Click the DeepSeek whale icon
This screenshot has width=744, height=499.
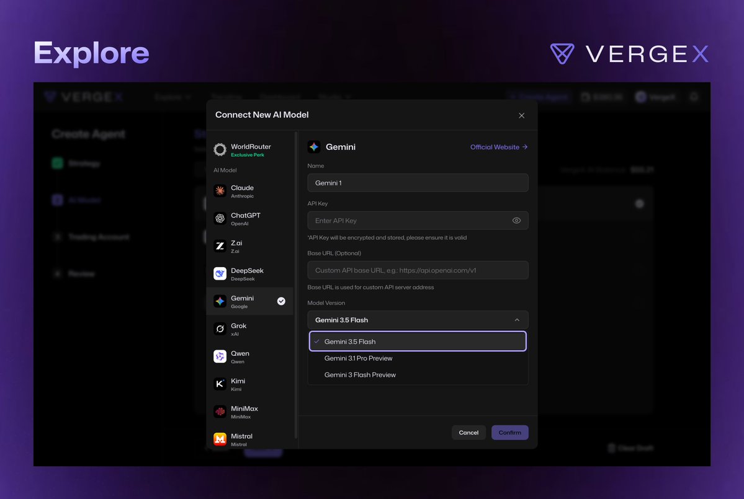[220, 273]
